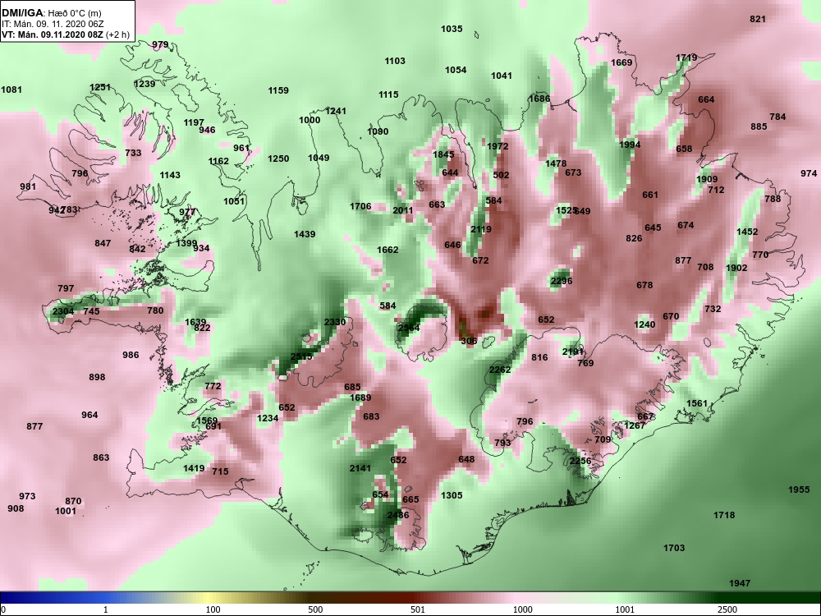Click the map value 1561
The width and height of the screenshot is (821, 616).
click(696, 402)
